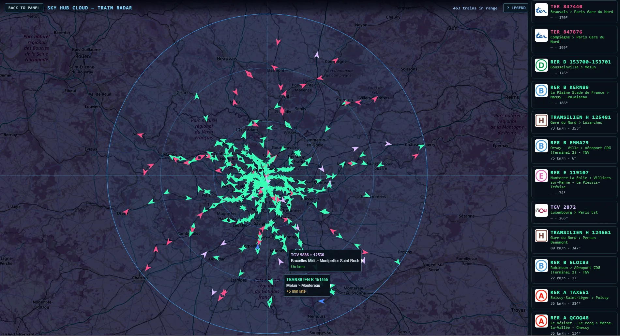Image resolution: width=620 pixels, height=336 pixels.
Task: Select route Boissy-Saint-Léger > Poissy
Action: point(580,298)
